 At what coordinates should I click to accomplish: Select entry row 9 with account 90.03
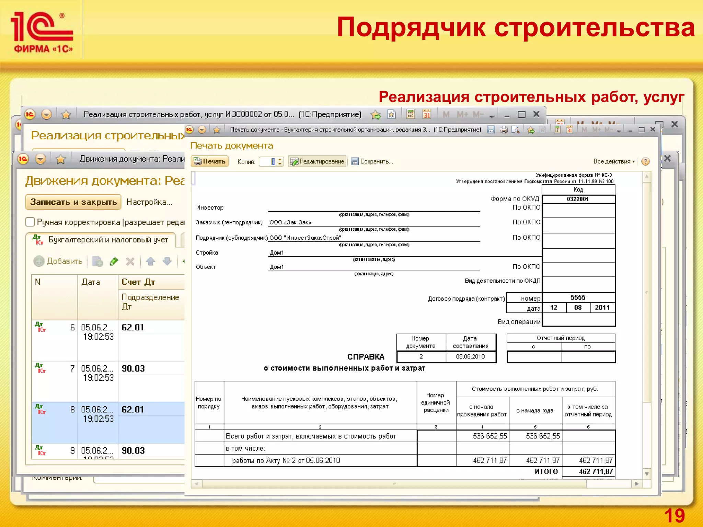(108, 451)
